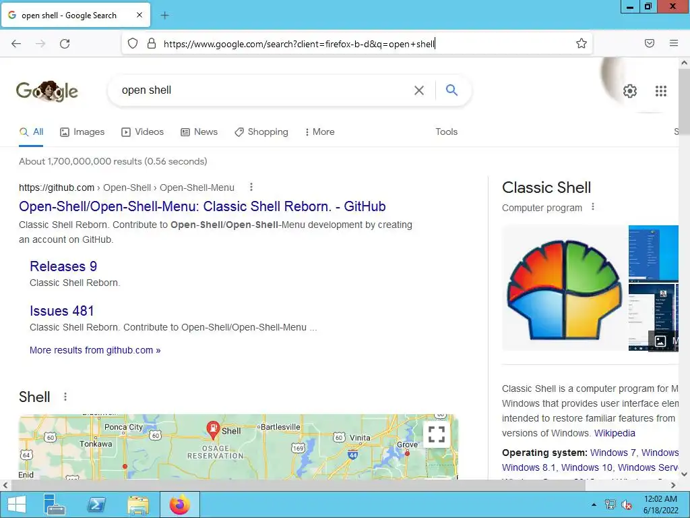Launch PowerShell from the taskbar
Screen dimensions: 690x518
(96, 505)
